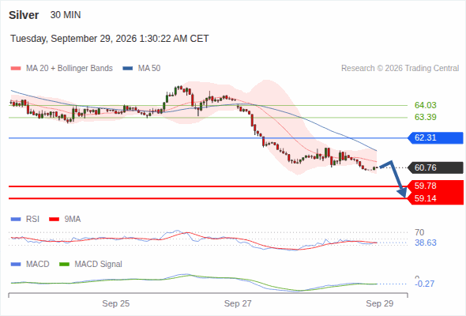Image resolution: width=466 pixels, height=316 pixels.
Task: Click the 63.39 green resistance label
Action: (425, 117)
